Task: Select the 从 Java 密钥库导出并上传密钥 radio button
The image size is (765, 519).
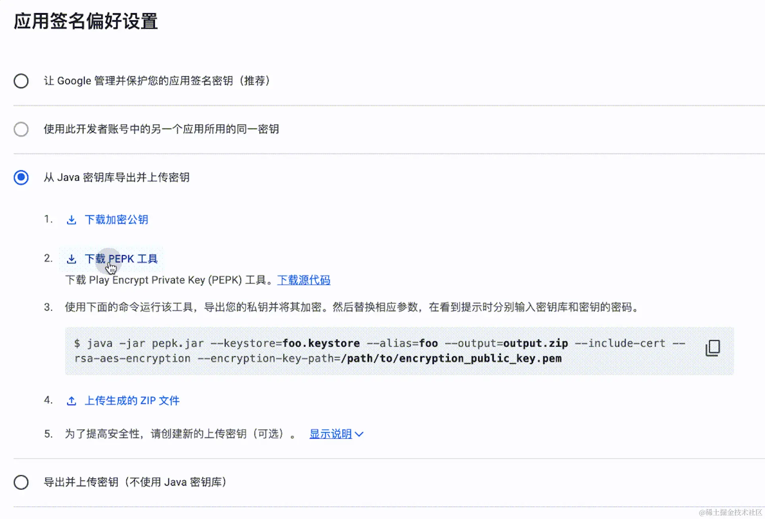Action: [21, 177]
